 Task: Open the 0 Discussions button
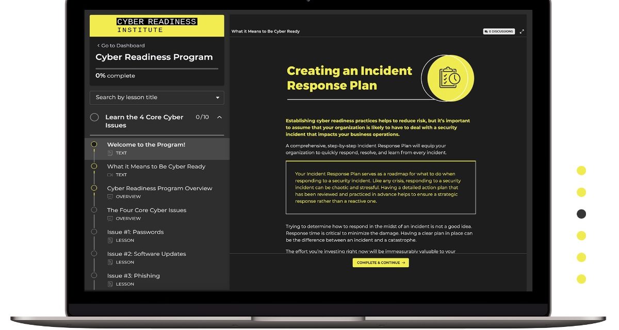tap(499, 31)
